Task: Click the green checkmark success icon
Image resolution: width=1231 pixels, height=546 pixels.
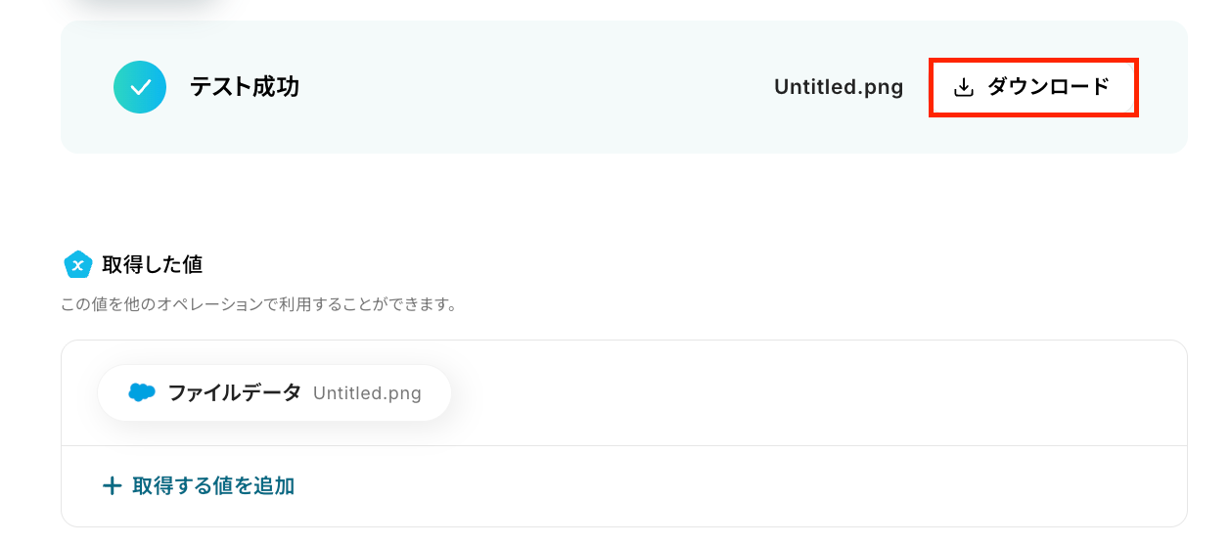Action: [140, 87]
